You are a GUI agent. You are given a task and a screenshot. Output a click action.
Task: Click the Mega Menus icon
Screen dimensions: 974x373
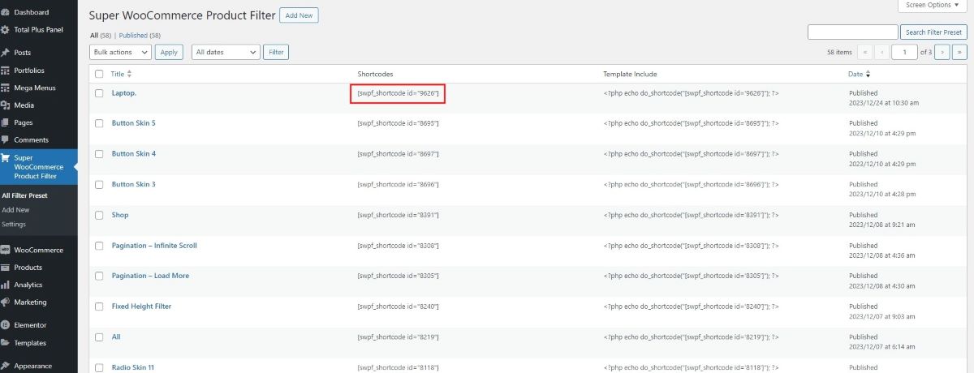(x=6, y=88)
